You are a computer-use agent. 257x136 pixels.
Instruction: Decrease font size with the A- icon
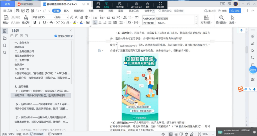coord(76,17)
